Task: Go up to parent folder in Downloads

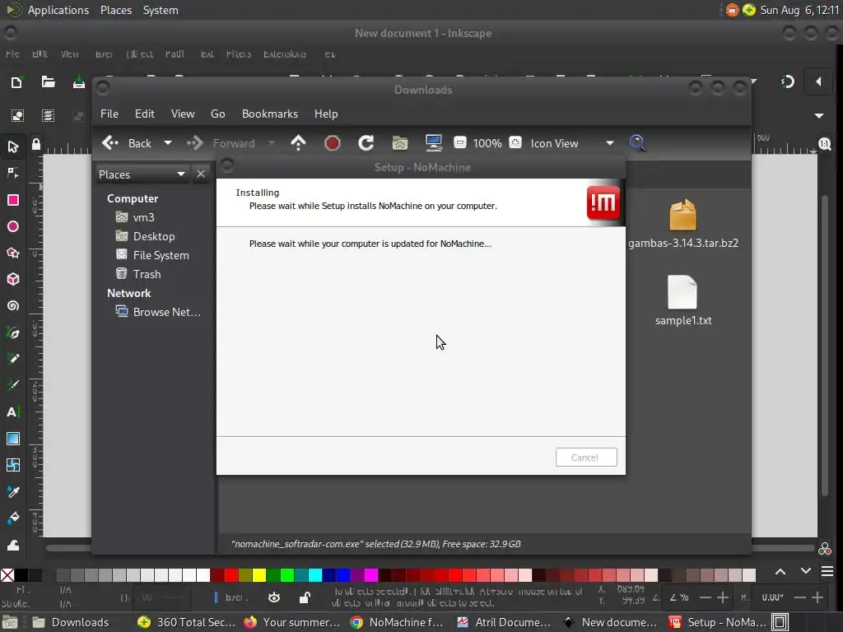Action: point(298,143)
